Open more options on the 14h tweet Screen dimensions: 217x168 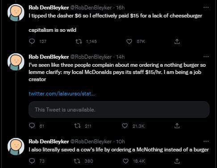(206, 56)
